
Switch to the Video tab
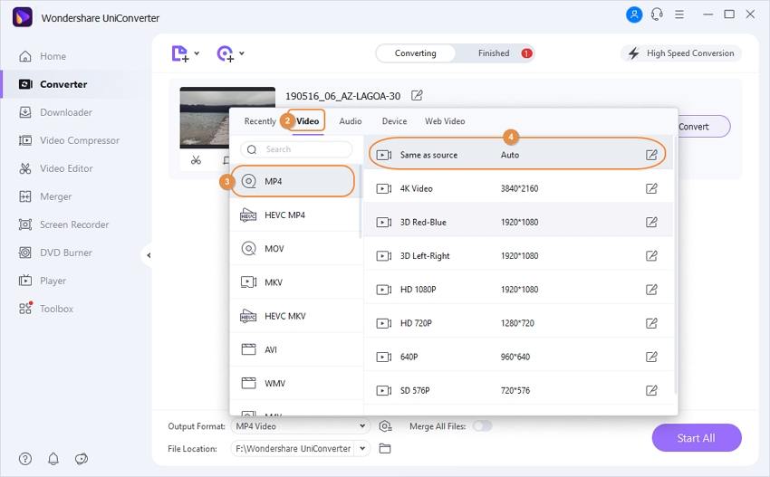click(x=307, y=121)
